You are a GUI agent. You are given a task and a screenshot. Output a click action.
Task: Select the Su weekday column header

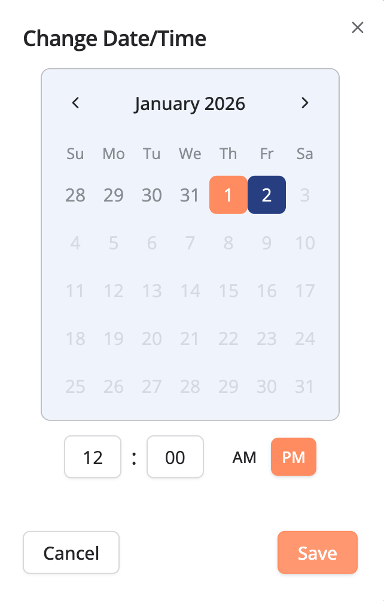click(75, 154)
